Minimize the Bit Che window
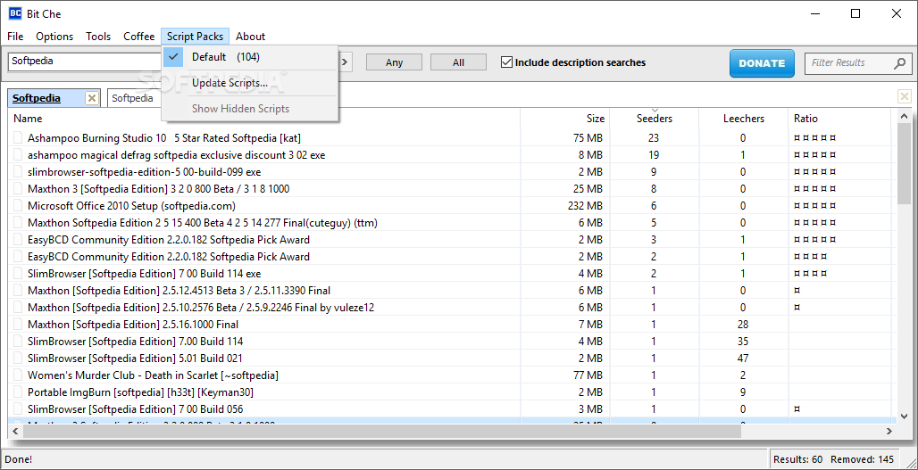Screen dimensions: 918x470 tap(815, 13)
